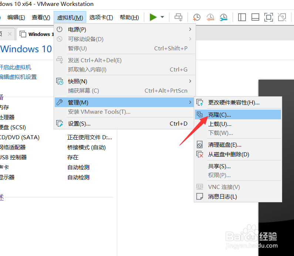Choose VNC 连接(V) option
This screenshot has width=294, height=256.
[238, 187]
